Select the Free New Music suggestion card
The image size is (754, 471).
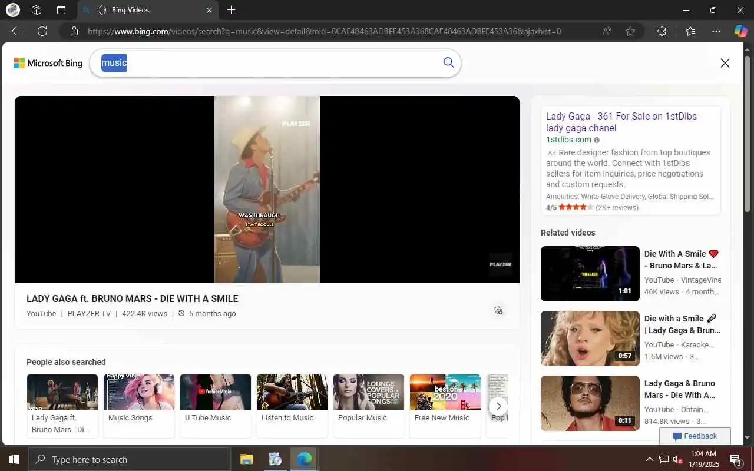click(x=445, y=406)
